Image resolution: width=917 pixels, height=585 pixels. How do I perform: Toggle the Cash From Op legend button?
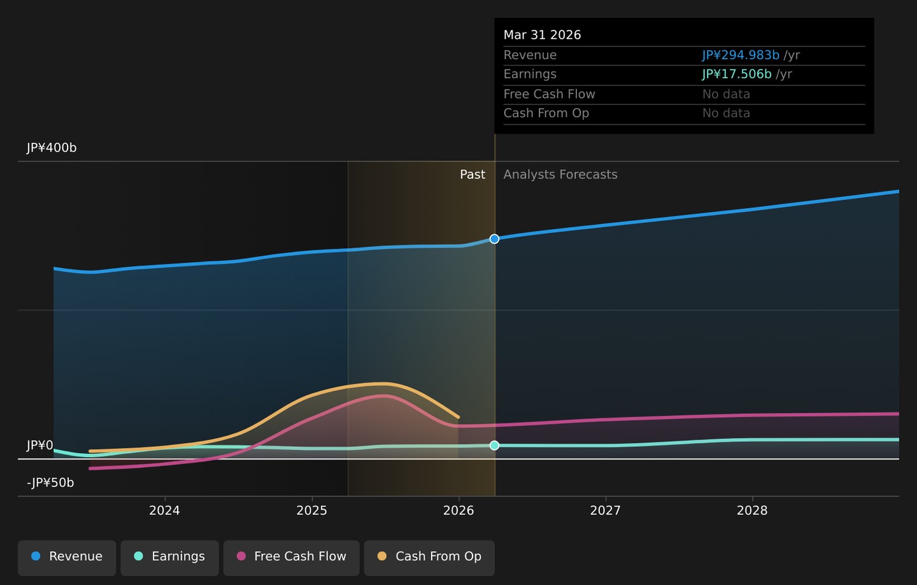(429, 558)
